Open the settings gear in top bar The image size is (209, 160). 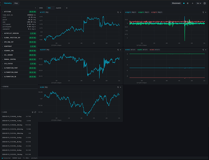click(205, 3)
